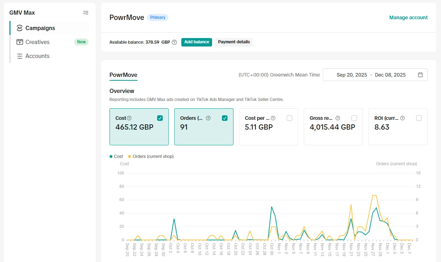Click the Oct 30 x-axis date label
This screenshot has height=262, width=441.
click(272, 249)
